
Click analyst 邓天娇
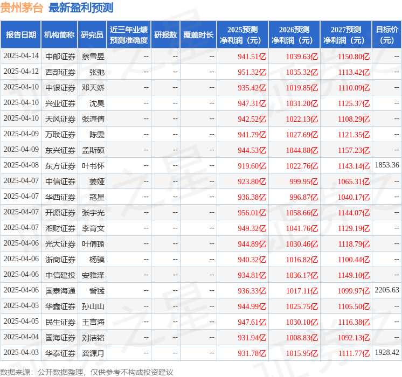click(x=93, y=88)
